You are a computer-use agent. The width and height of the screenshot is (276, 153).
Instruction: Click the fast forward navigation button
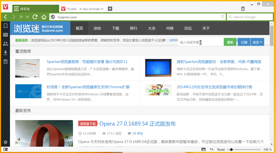point(27,17)
